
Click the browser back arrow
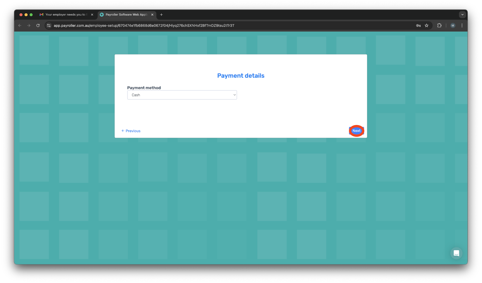(x=20, y=26)
